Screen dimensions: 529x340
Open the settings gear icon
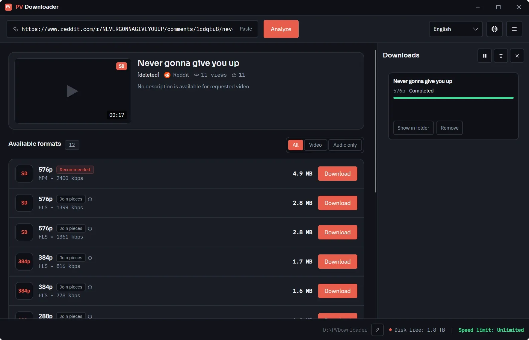pos(494,29)
